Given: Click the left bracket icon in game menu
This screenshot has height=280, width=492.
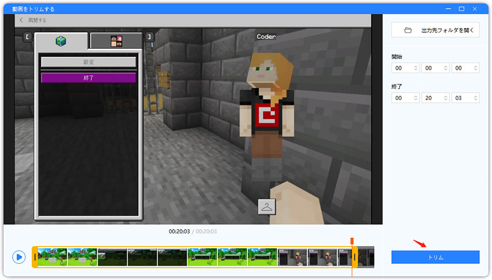Looking at the screenshot, I should click(x=27, y=37).
